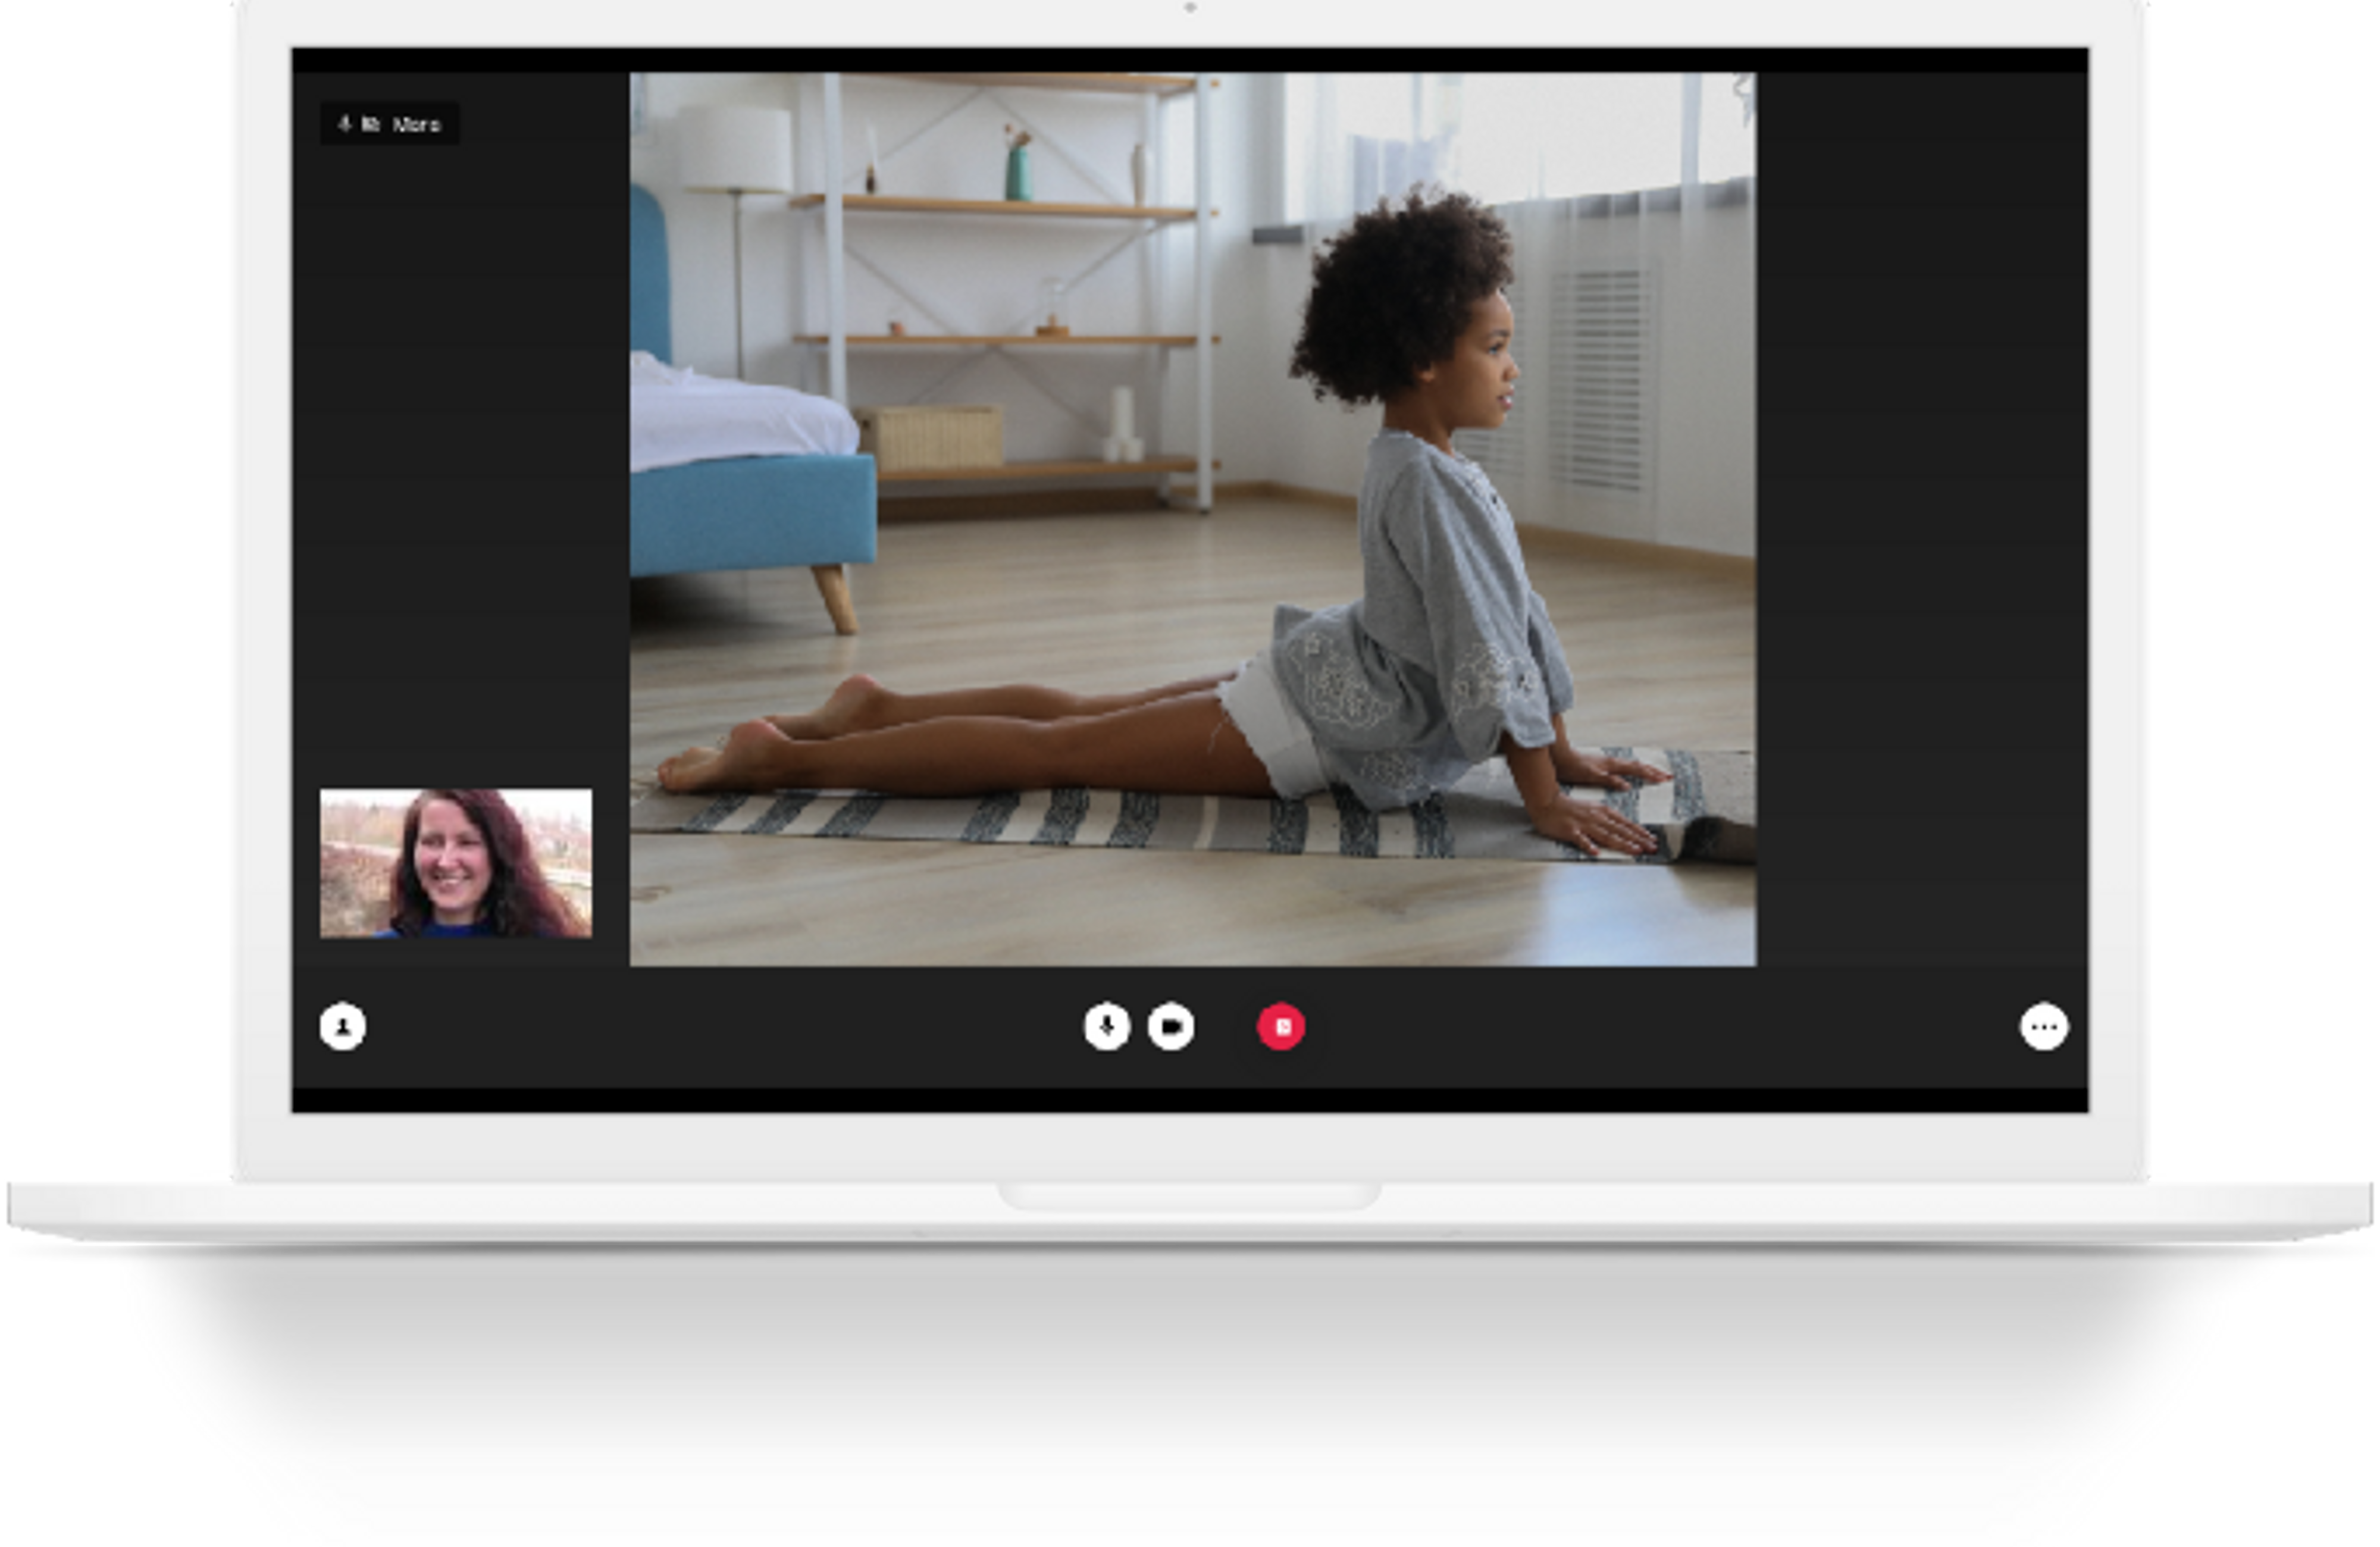Open the participants list icon

342,1027
